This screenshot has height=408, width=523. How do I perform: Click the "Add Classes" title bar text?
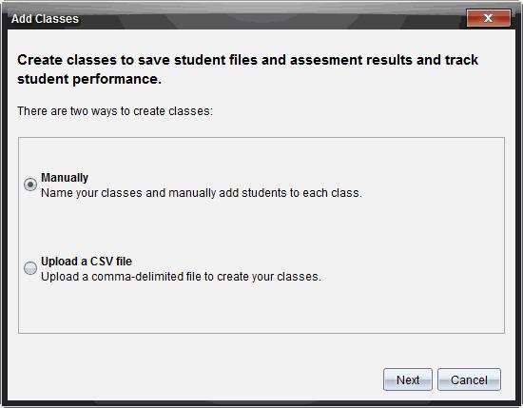pyautogui.click(x=45, y=19)
